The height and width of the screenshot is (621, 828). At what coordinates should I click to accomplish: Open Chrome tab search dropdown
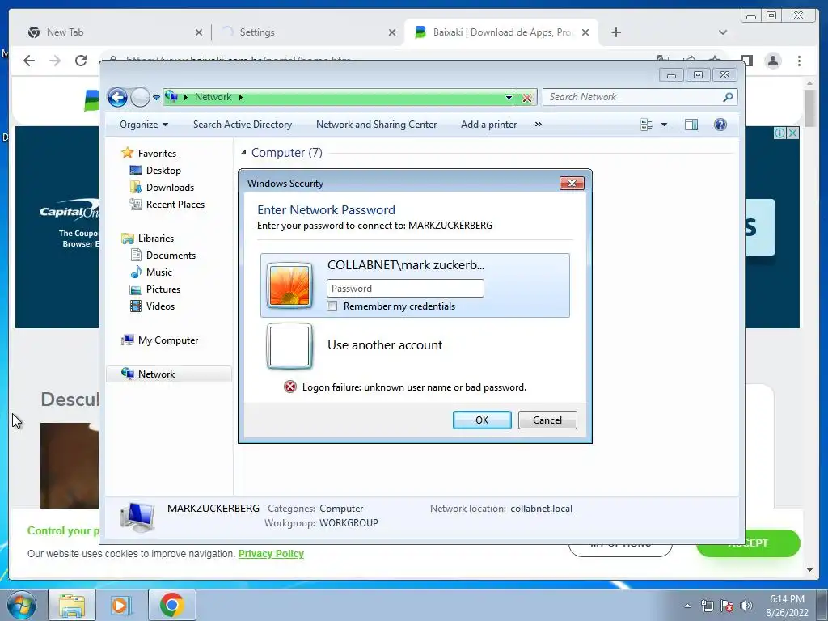click(723, 32)
